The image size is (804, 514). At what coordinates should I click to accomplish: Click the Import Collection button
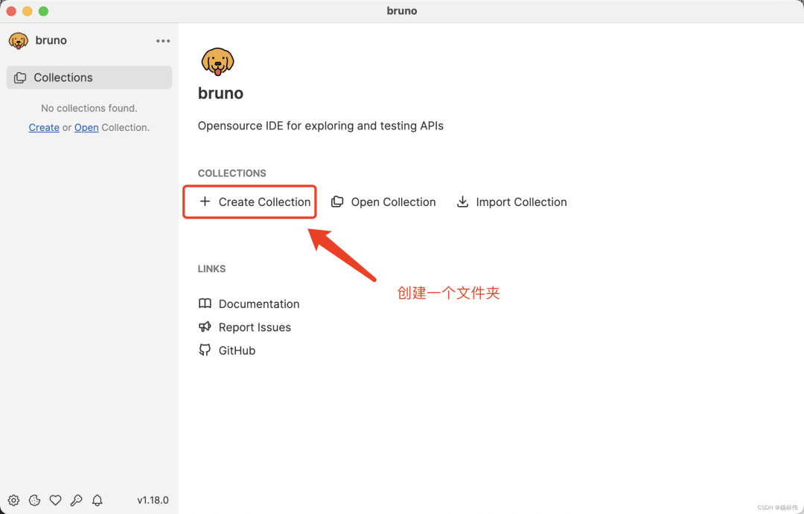pos(511,202)
